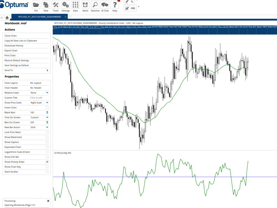This screenshot has height=208, width=277.
Task: Open the New Bar Action dropdown
Action: pos(47,127)
